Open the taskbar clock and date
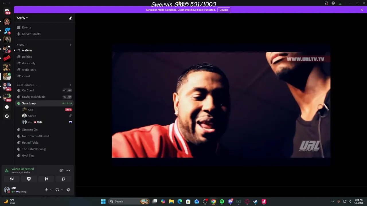Screen dimensions: 367x206 point(359,201)
